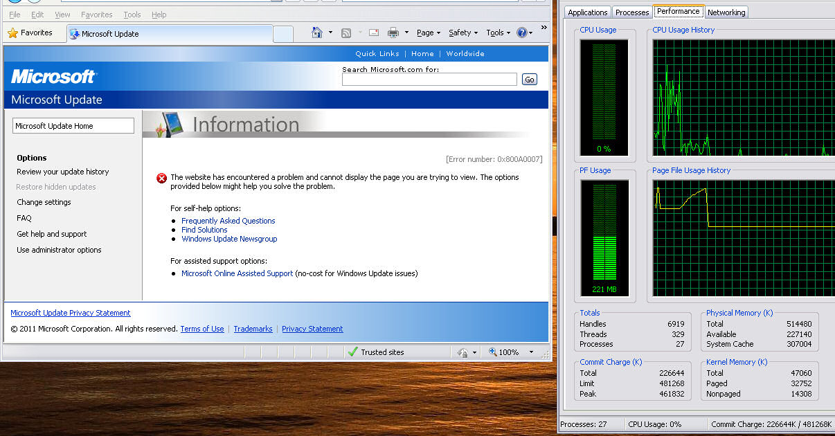Image resolution: width=835 pixels, height=436 pixels.
Task: Switch to Processes tab in Task Manager
Action: point(632,12)
